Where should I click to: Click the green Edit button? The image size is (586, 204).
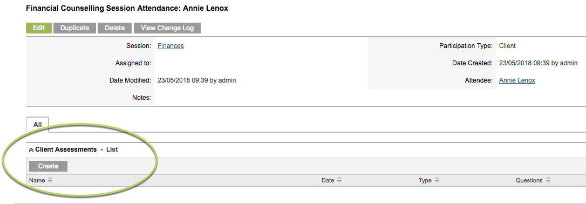coord(39,28)
